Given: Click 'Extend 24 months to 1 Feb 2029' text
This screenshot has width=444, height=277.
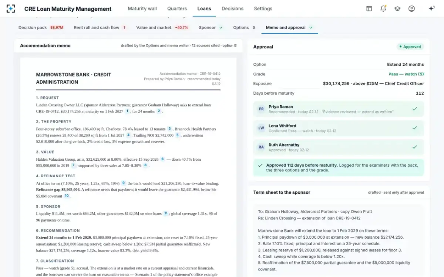Looking at the screenshot, I should point(64,237).
